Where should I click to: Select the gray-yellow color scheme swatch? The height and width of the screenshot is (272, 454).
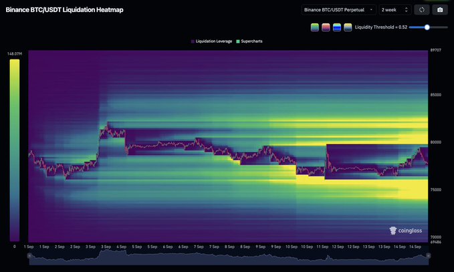click(x=348, y=27)
